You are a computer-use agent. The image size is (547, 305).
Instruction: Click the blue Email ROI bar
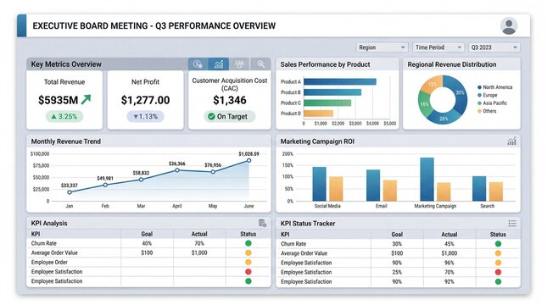tap(373, 186)
